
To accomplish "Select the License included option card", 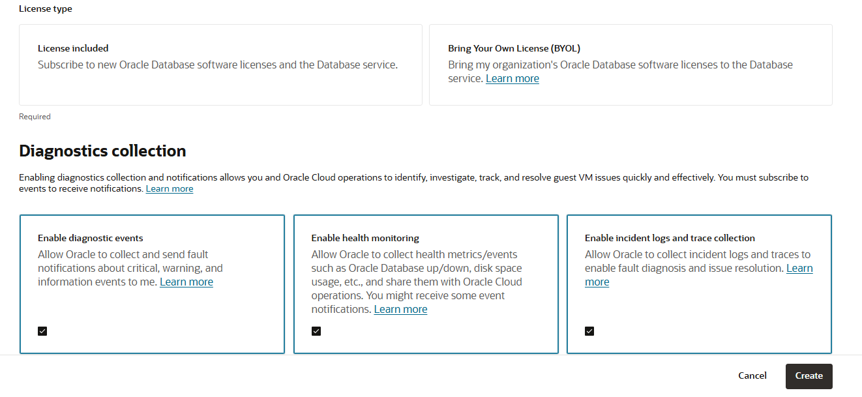I will click(x=220, y=65).
